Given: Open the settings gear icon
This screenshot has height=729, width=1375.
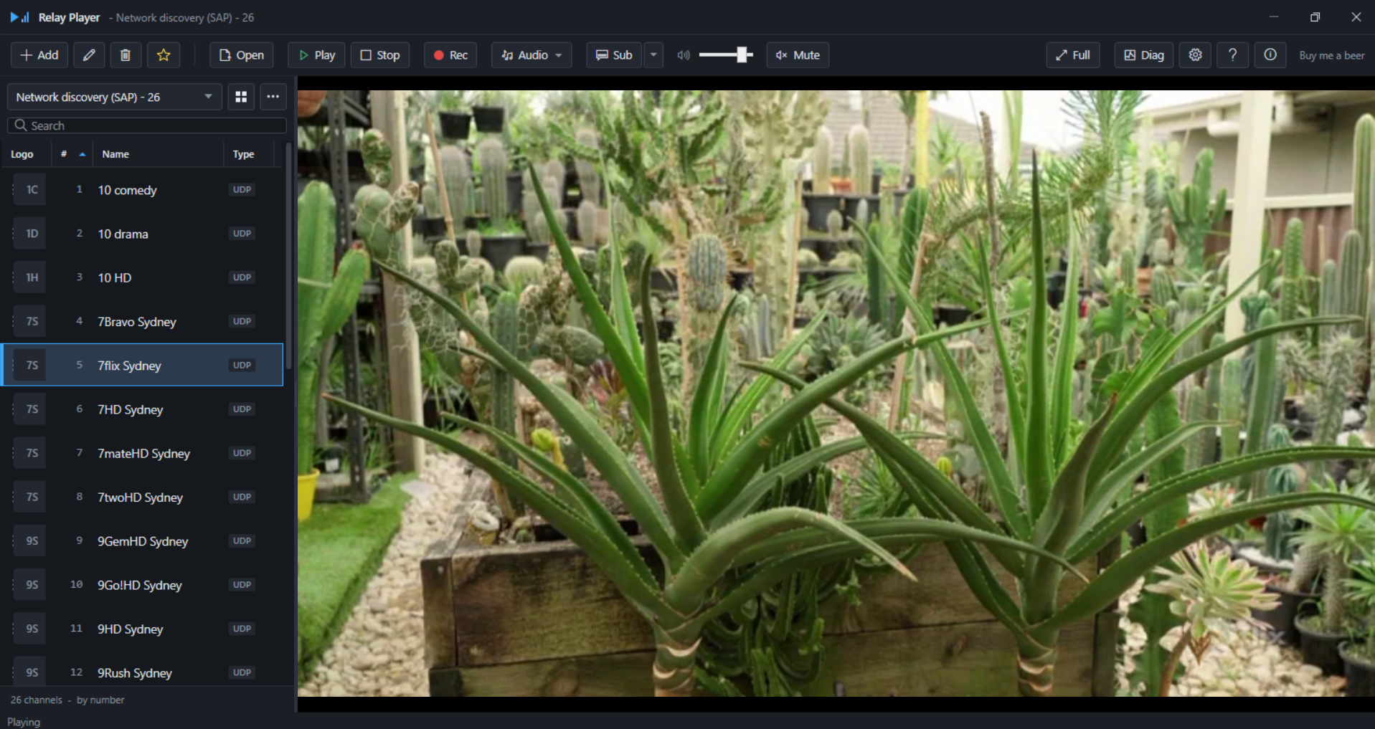Looking at the screenshot, I should pos(1195,55).
